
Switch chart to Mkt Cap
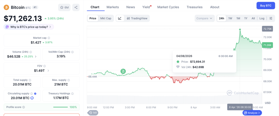pyautogui.click(x=106, y=18)
